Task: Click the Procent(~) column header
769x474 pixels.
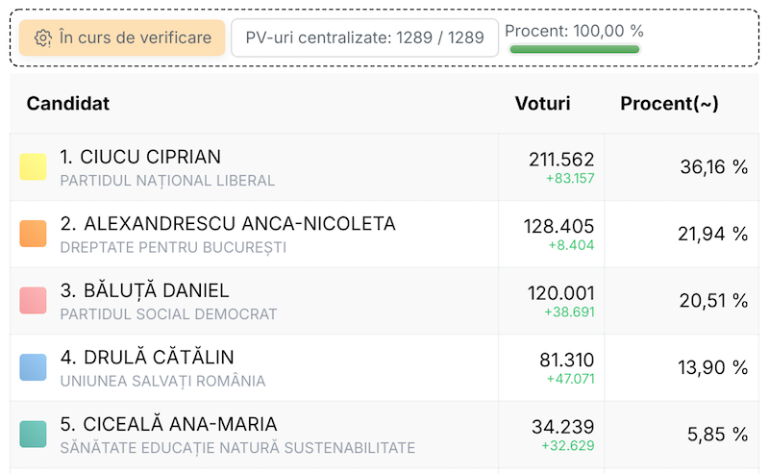Action: pyautogui.click(x=669, y=104)
